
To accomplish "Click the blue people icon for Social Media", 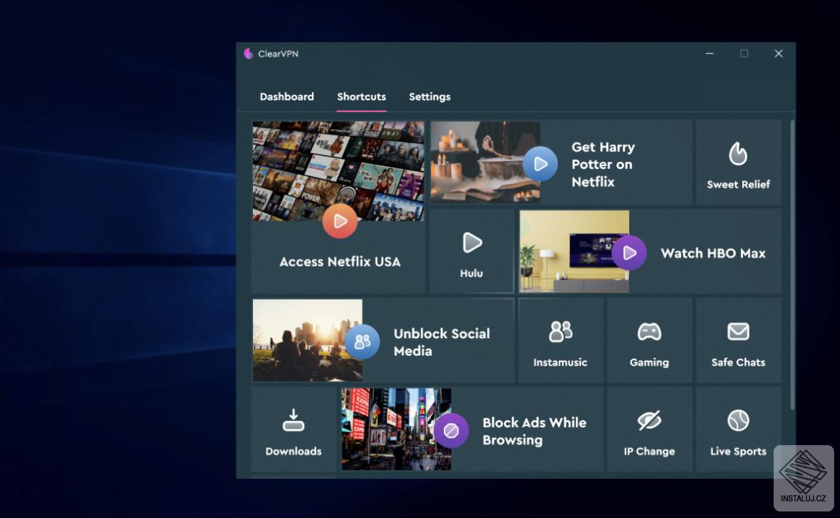I will click(x=362, y=342).
